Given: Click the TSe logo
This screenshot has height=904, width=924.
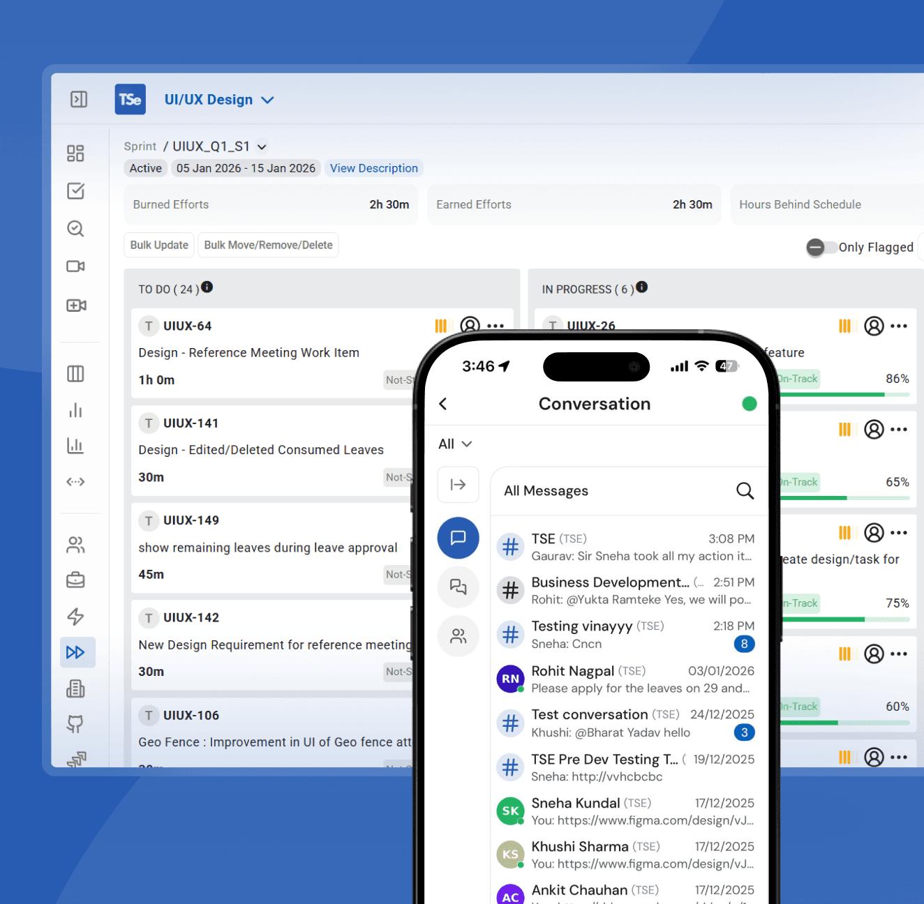Looking at the screenshot, I should pos(131,99).
